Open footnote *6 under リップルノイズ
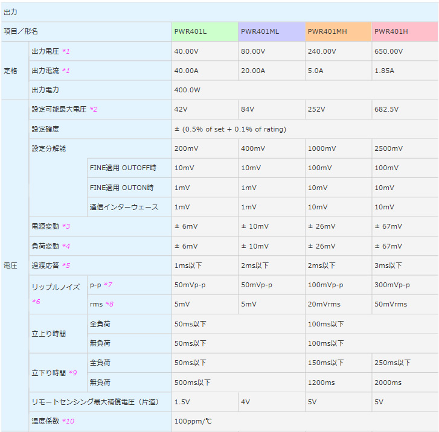The width and height of the screenshot is (439, 432). pos(36,301)
